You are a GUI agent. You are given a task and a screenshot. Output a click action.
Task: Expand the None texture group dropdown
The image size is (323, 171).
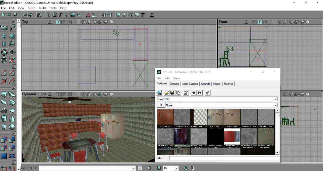click(275, 105)
